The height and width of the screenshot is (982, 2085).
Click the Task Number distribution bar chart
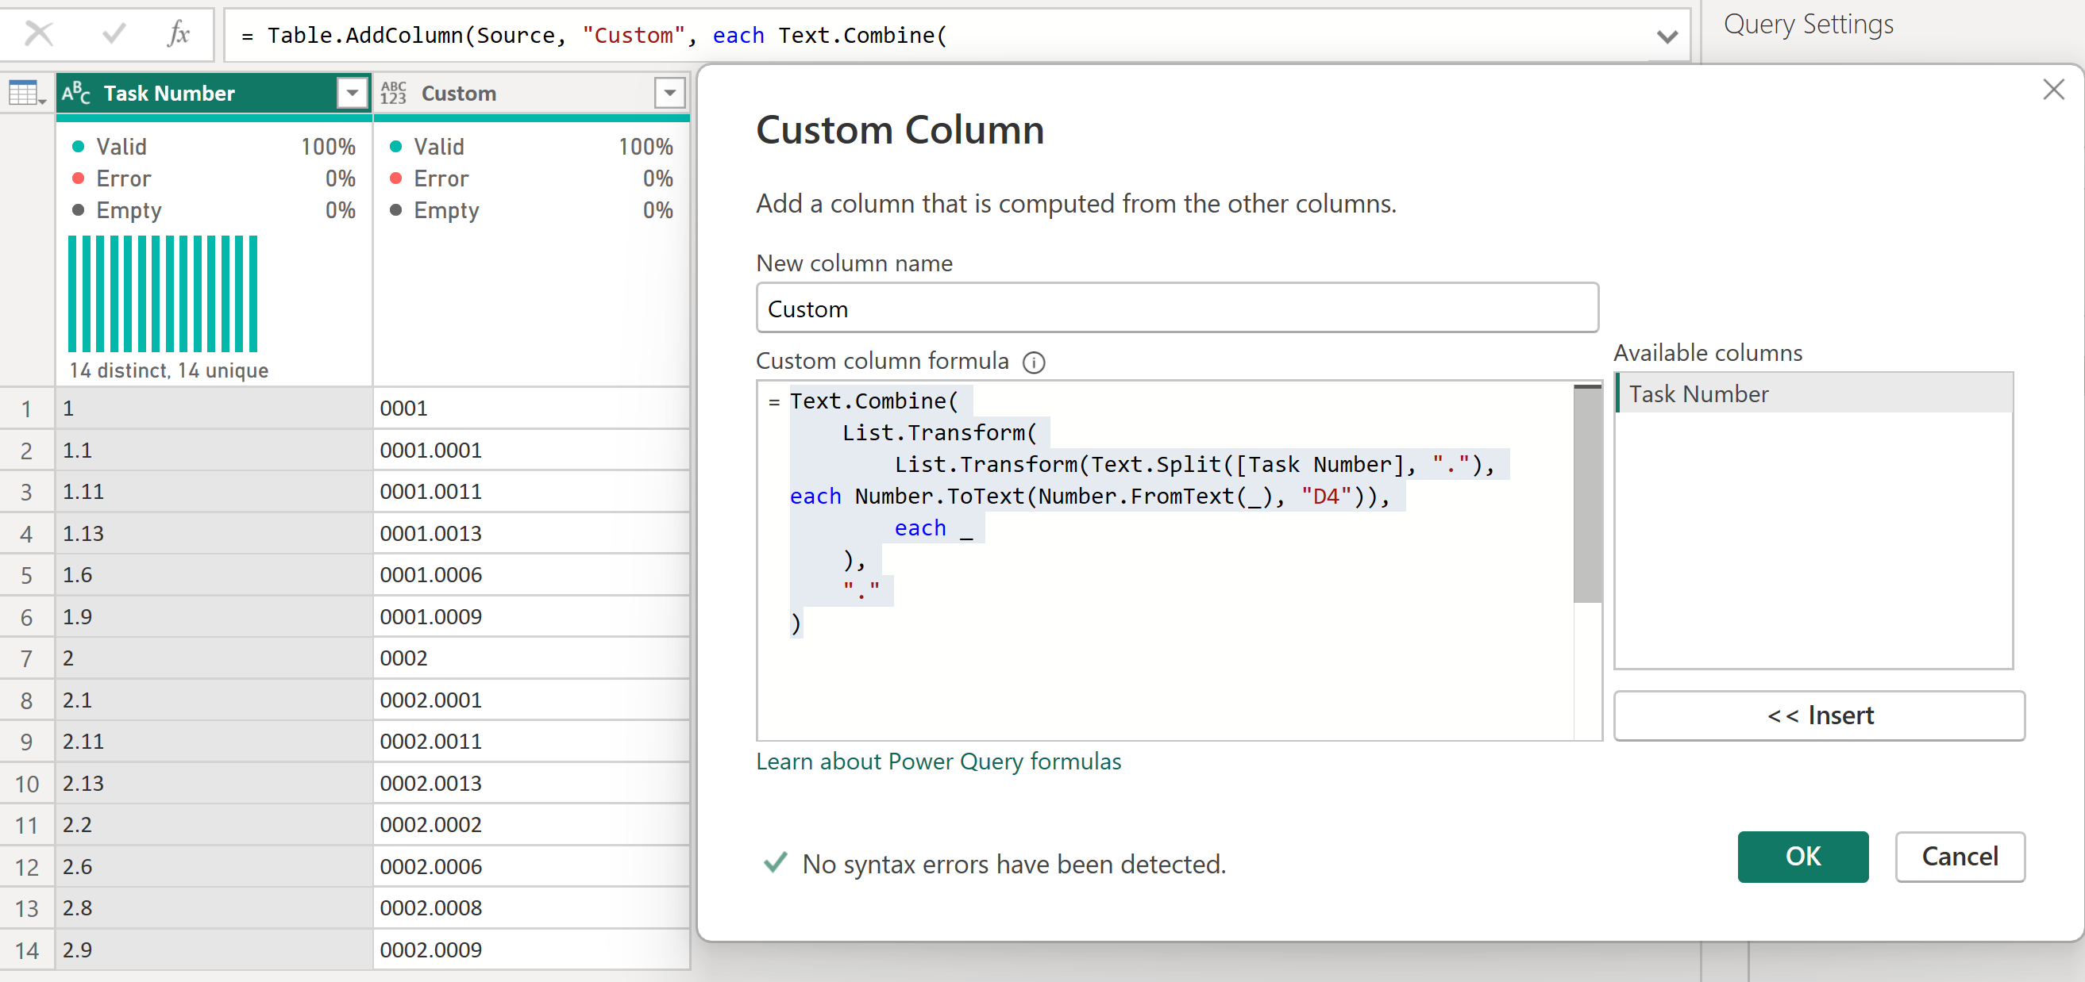(x=163, y=293)
